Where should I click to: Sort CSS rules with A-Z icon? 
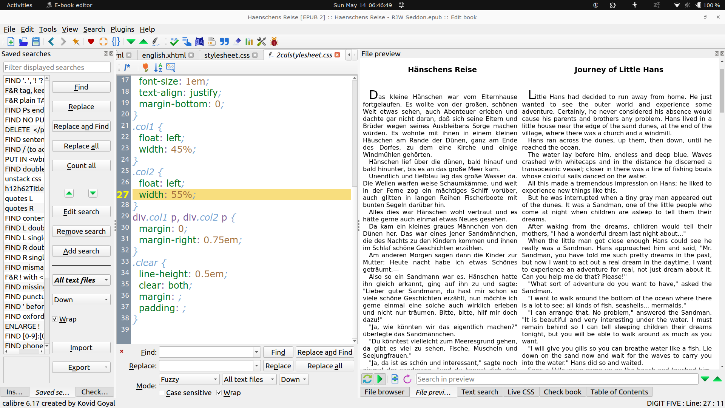click(158, 68)
